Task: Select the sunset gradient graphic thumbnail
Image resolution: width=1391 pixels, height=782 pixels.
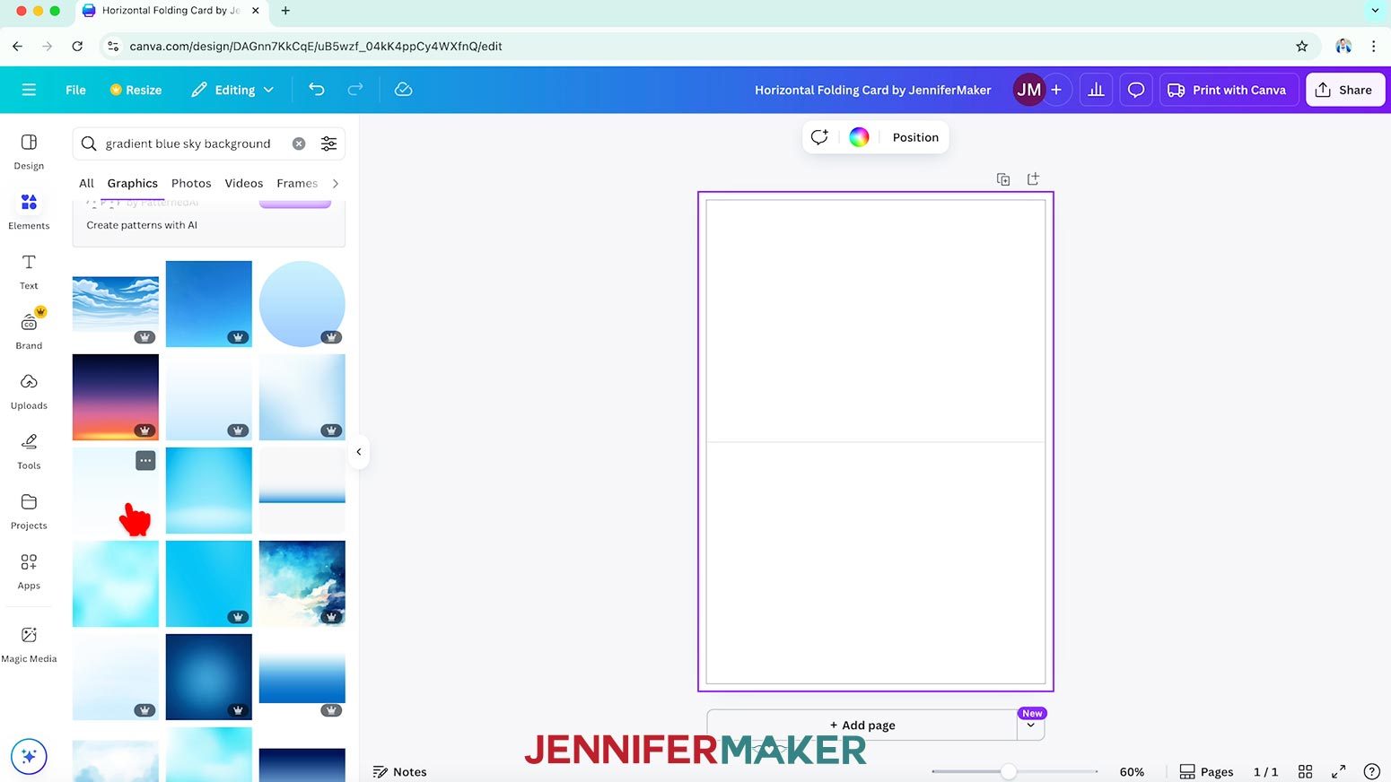Action: tap(116, 397)
